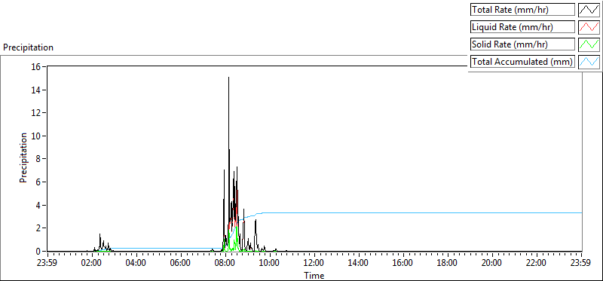603x281 pixels.
Task: Click the black Total Rate line-style icon
Action: click(589, 10)
